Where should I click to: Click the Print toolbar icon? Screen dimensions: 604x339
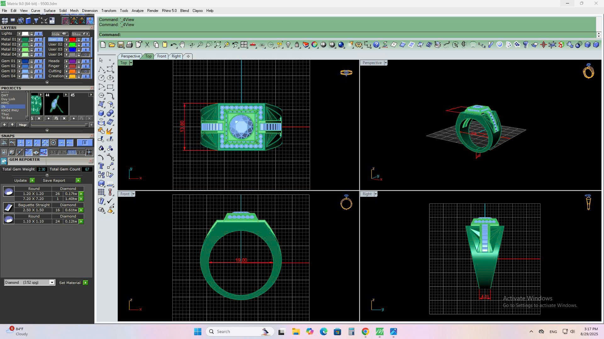tap(129, 45)
